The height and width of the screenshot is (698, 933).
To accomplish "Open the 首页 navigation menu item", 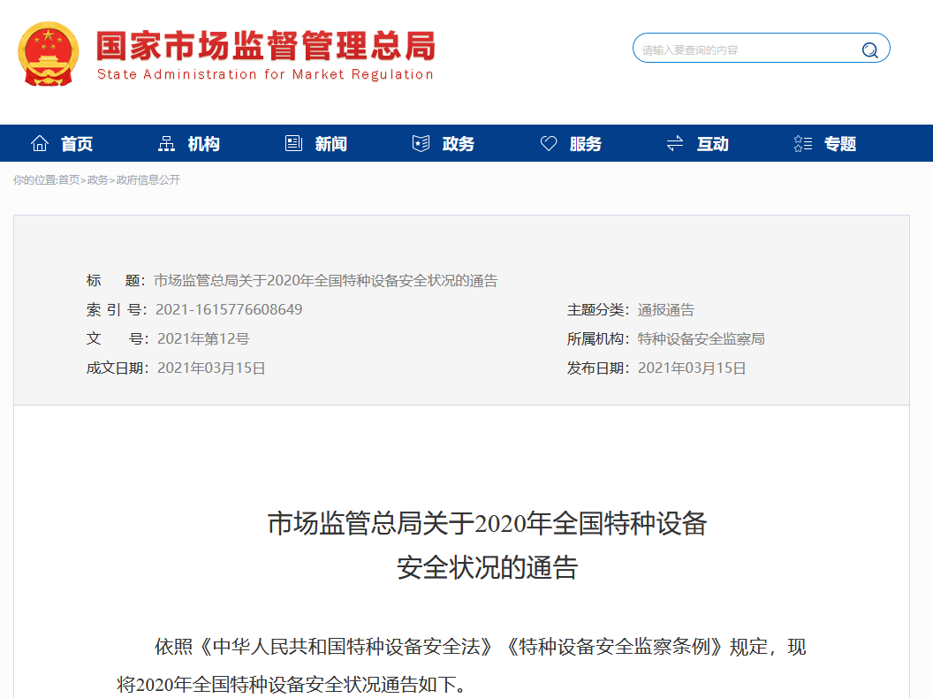I will (77, 144).
